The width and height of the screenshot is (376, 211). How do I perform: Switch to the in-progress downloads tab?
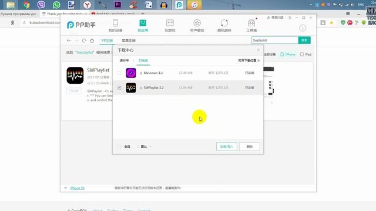point(124,60)
